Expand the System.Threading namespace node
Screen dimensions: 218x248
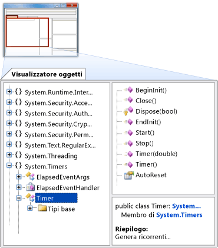click(9, 155)
